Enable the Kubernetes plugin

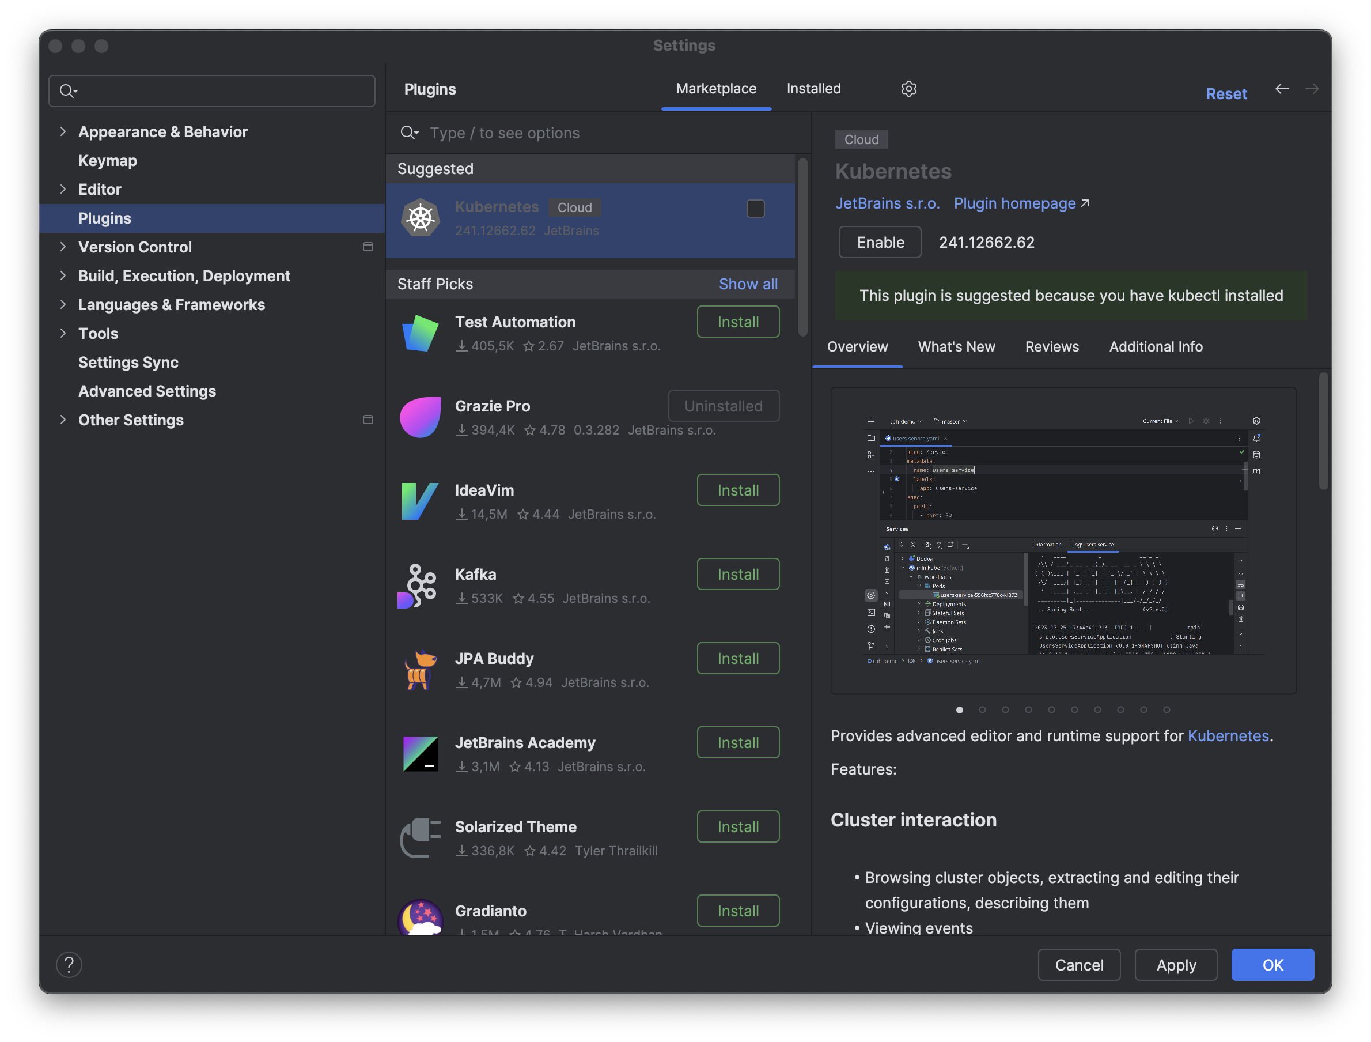pyautogui.click(x=880, y=243)
